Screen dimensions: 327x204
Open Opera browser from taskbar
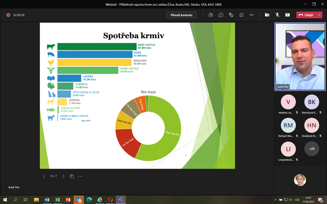pos(110,200)
